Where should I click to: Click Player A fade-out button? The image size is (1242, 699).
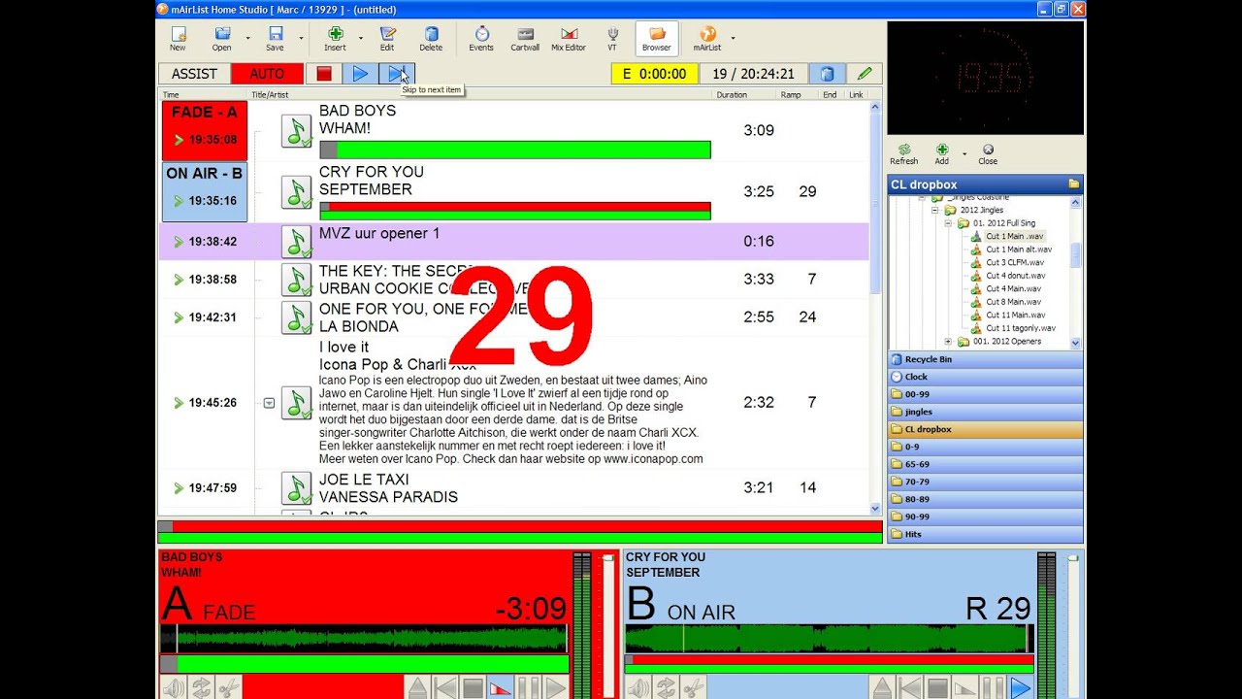(x=500, y=688)
